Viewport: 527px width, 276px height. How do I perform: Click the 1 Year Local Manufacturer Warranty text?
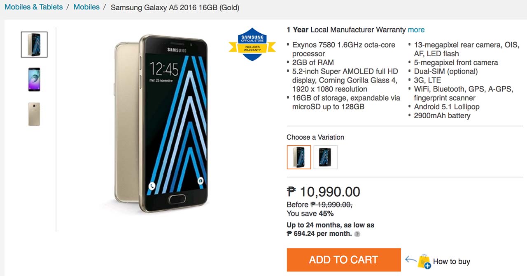pos(346,30)
